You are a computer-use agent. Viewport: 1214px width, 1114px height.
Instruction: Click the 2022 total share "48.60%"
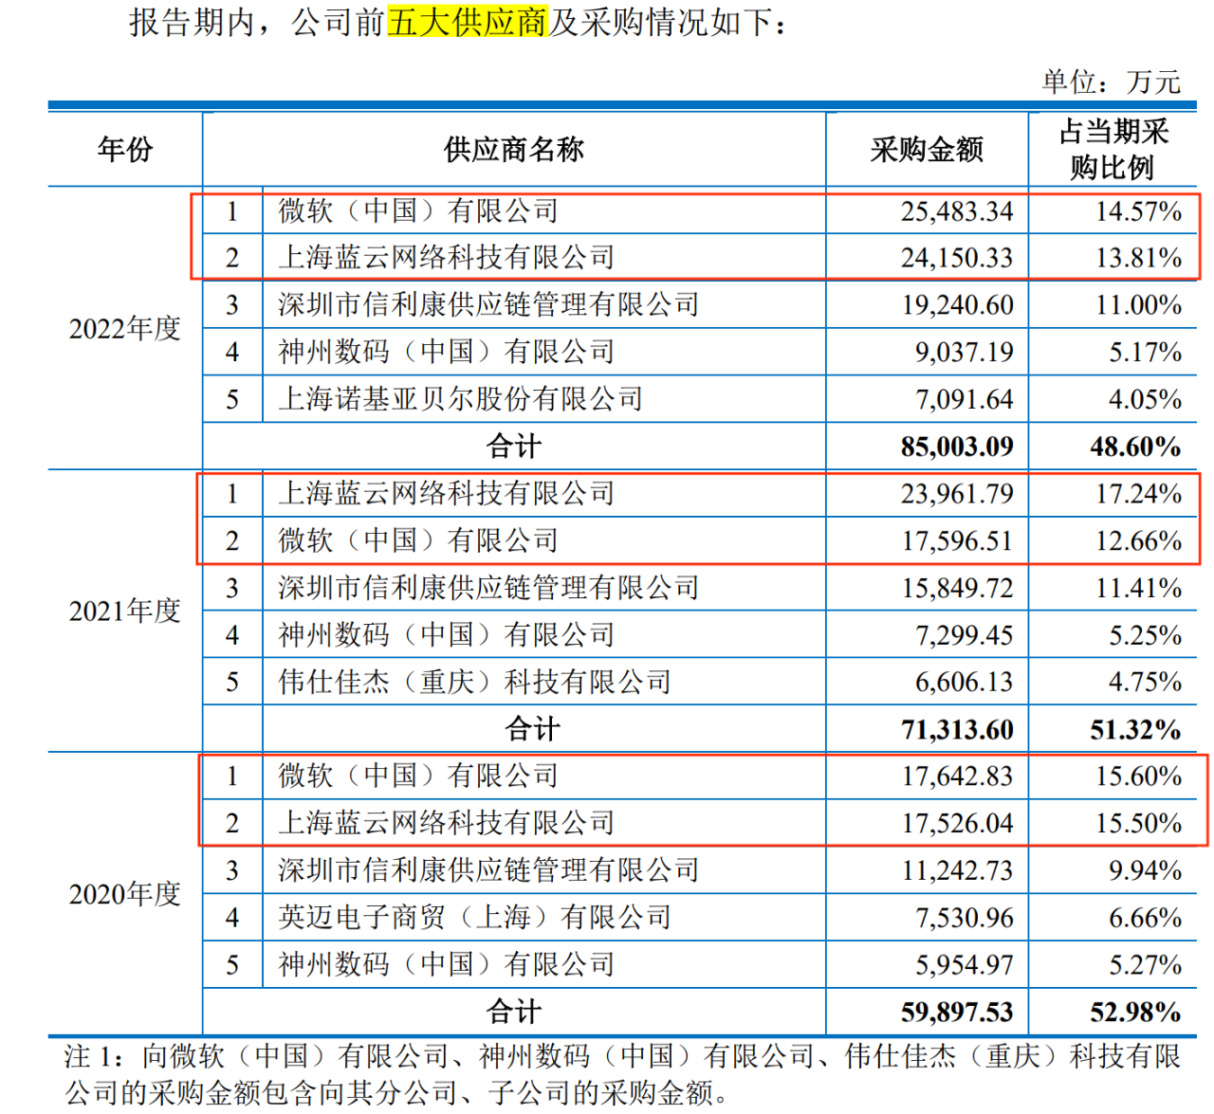1135,446
